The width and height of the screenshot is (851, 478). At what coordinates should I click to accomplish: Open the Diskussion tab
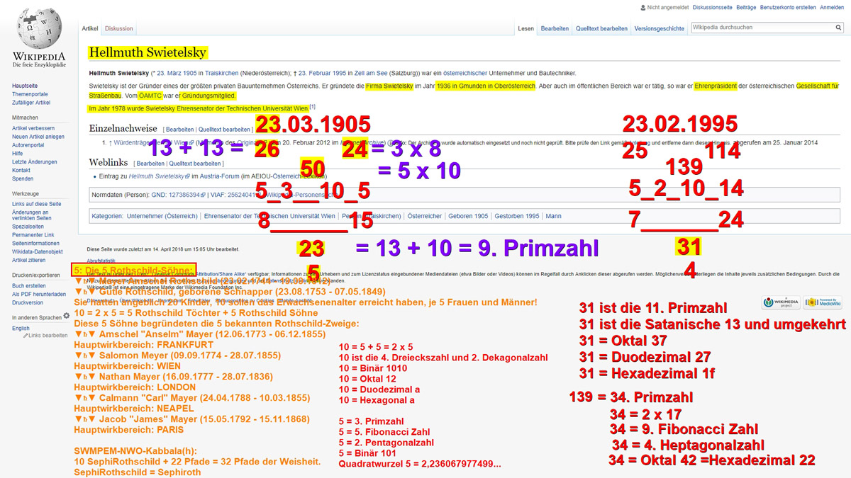118,28
